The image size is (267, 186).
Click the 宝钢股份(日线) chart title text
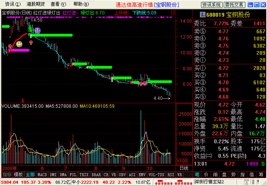(17, 13)
